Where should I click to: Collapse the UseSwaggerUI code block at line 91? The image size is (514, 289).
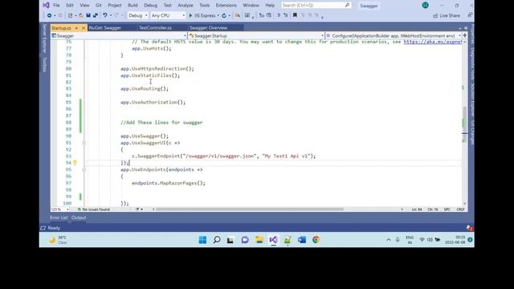point(84,143)
